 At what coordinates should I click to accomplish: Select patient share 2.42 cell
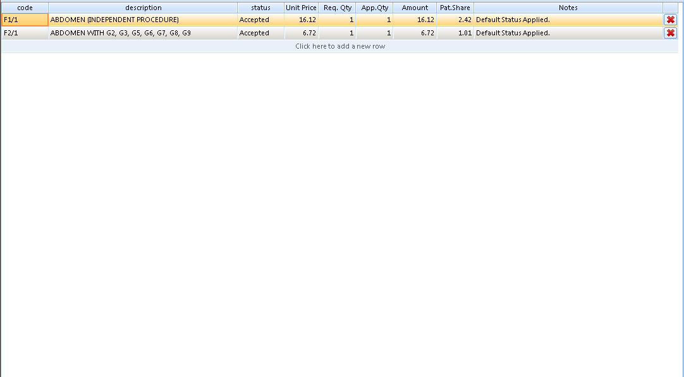(455, 20)
